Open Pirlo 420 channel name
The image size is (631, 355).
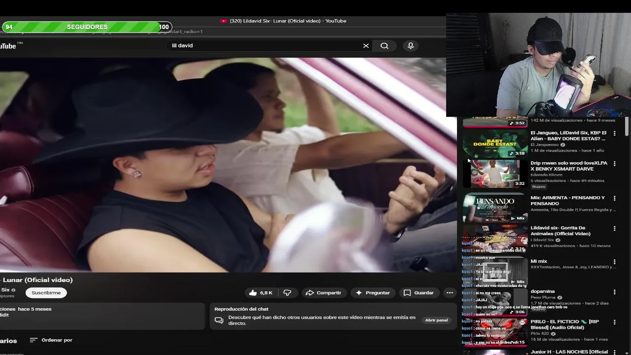tap(540, 334)
